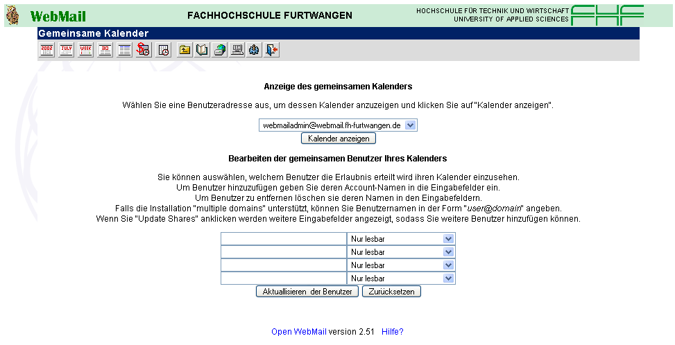Click the logout door icon
675x345 pixels.
click(272, 51)
